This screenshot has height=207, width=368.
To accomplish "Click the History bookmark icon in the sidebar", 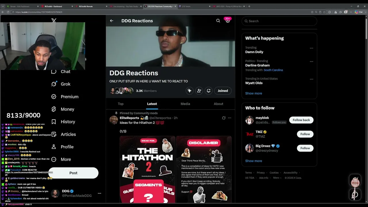I will coord(54,122).
